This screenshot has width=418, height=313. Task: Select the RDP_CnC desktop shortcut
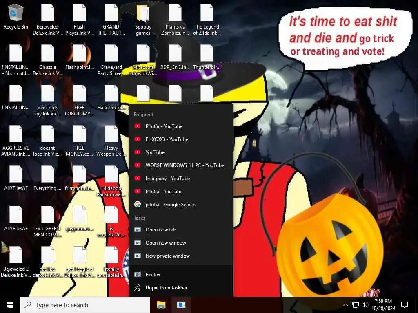coord(175,57)
